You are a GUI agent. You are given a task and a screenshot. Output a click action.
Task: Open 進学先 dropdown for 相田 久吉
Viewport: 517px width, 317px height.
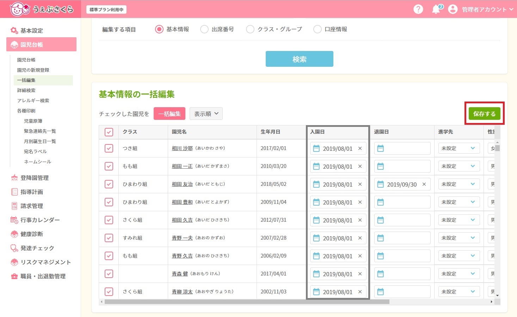pos(459,220)
